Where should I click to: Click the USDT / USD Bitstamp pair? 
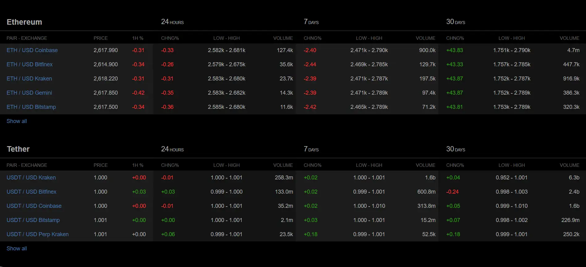pyautogui.click(x=33, y=220)
